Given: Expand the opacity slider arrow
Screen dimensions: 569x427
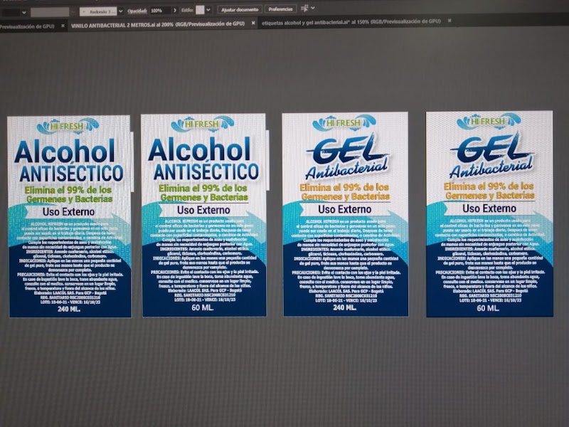Looking at the screenshot, I should 175,11.
